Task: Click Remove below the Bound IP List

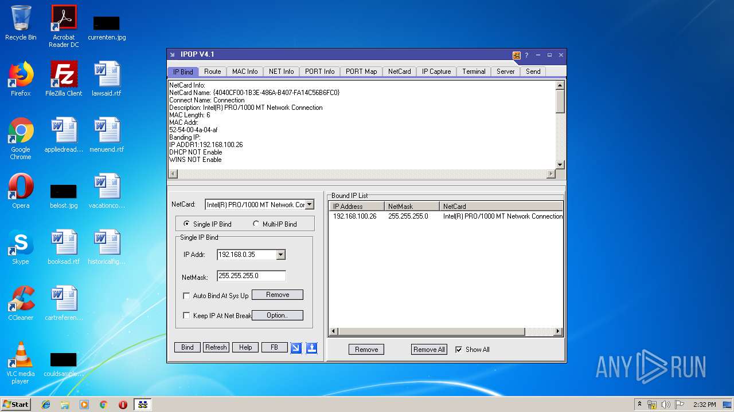Action: click(x=366, y=350)
